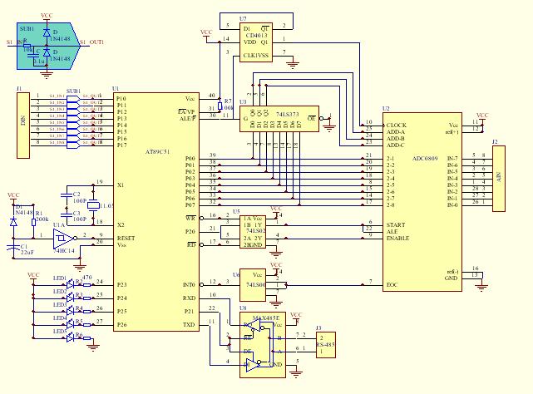Select the 74HC14 inverter symbol U1A
This screenshot has height=394, width=533.
64,239
